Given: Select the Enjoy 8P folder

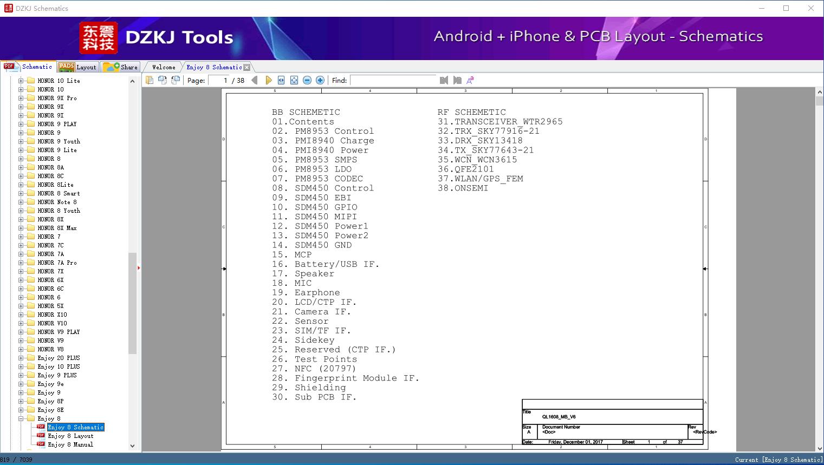Looking at the screenshot, I should point(50,401).
